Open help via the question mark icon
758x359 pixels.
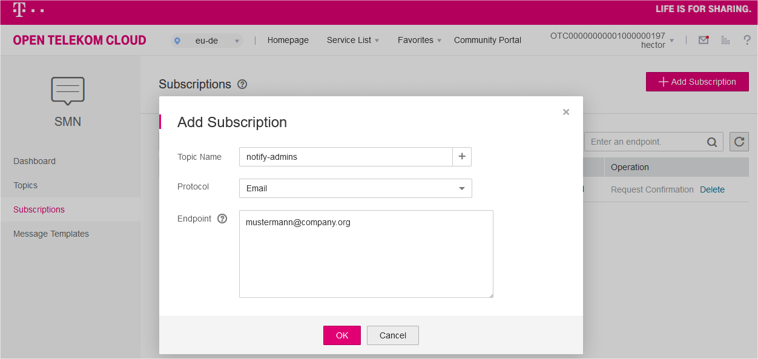click(747, 40)
